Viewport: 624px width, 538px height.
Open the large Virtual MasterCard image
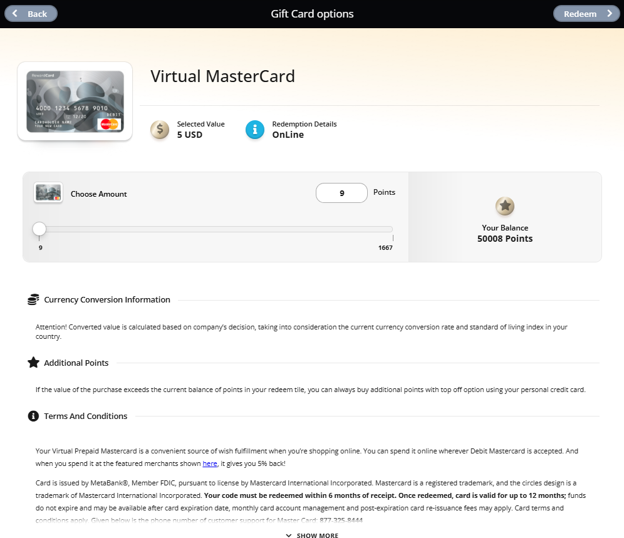click(x=75, y=101)
